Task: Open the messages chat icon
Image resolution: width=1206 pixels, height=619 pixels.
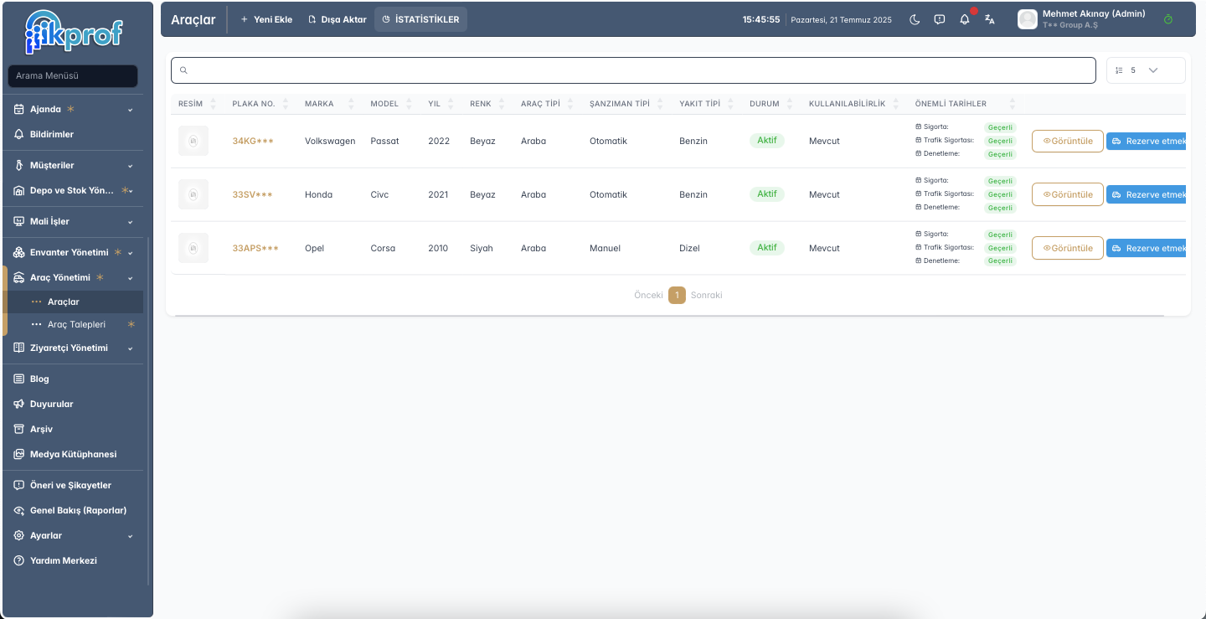Action: tap(940, 19)
